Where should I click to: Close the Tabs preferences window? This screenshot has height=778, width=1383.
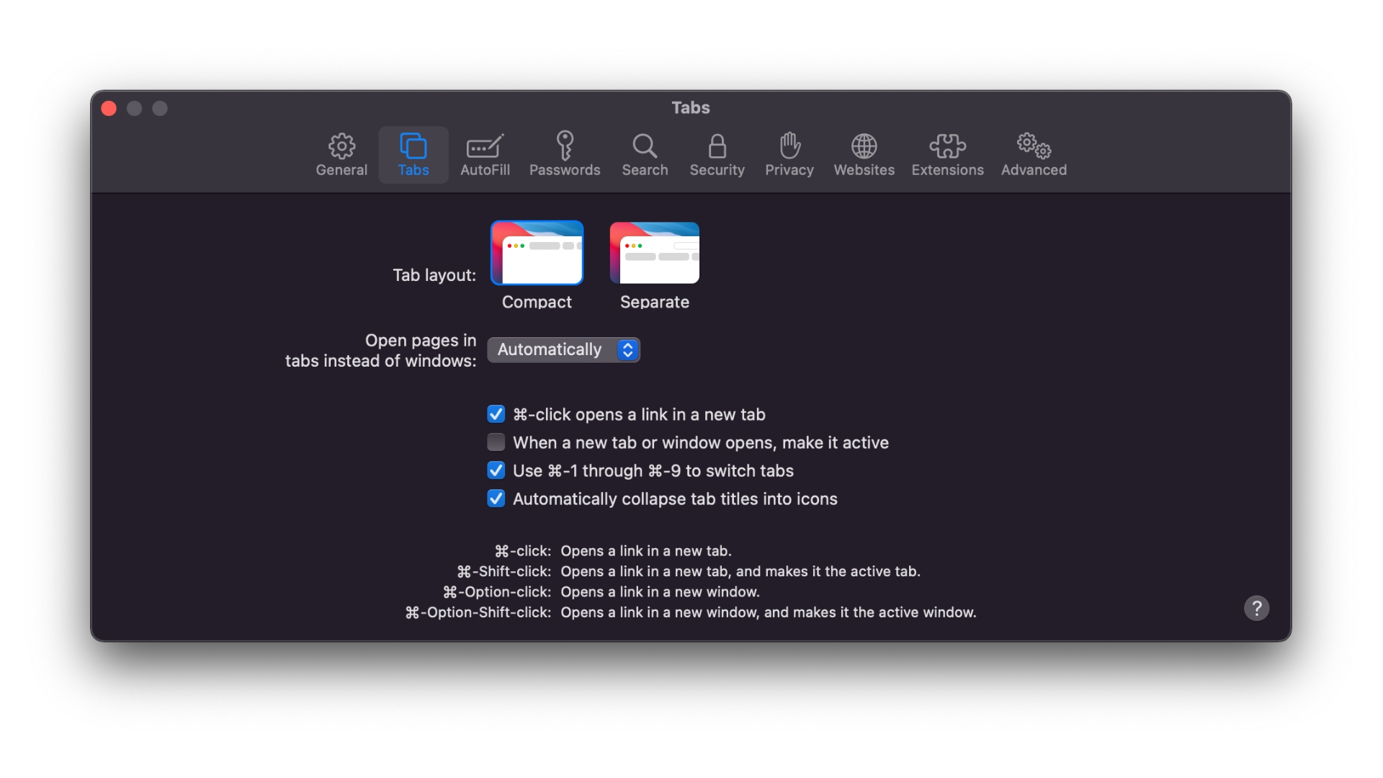coord(109,108)
